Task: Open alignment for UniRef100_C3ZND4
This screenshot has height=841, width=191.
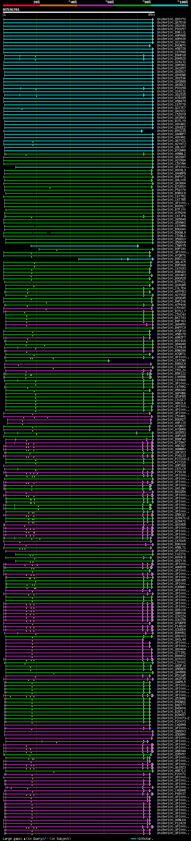Action: 171,367
